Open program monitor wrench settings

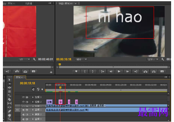click(x=163, y=59)
